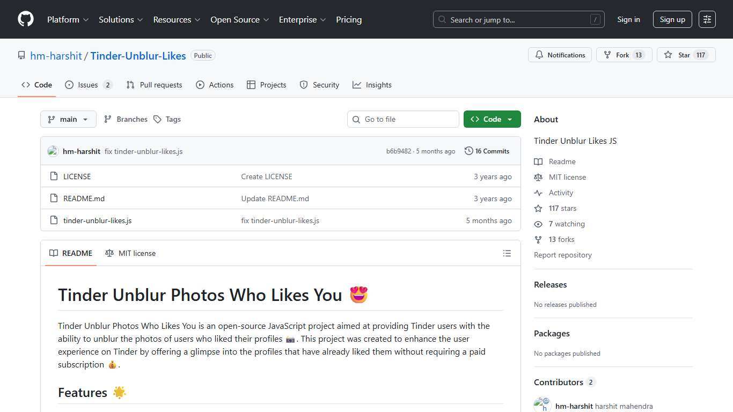Click the Activity pulse icon
The width and height of the screenshot is (733, 412).
tap(538, 193)
